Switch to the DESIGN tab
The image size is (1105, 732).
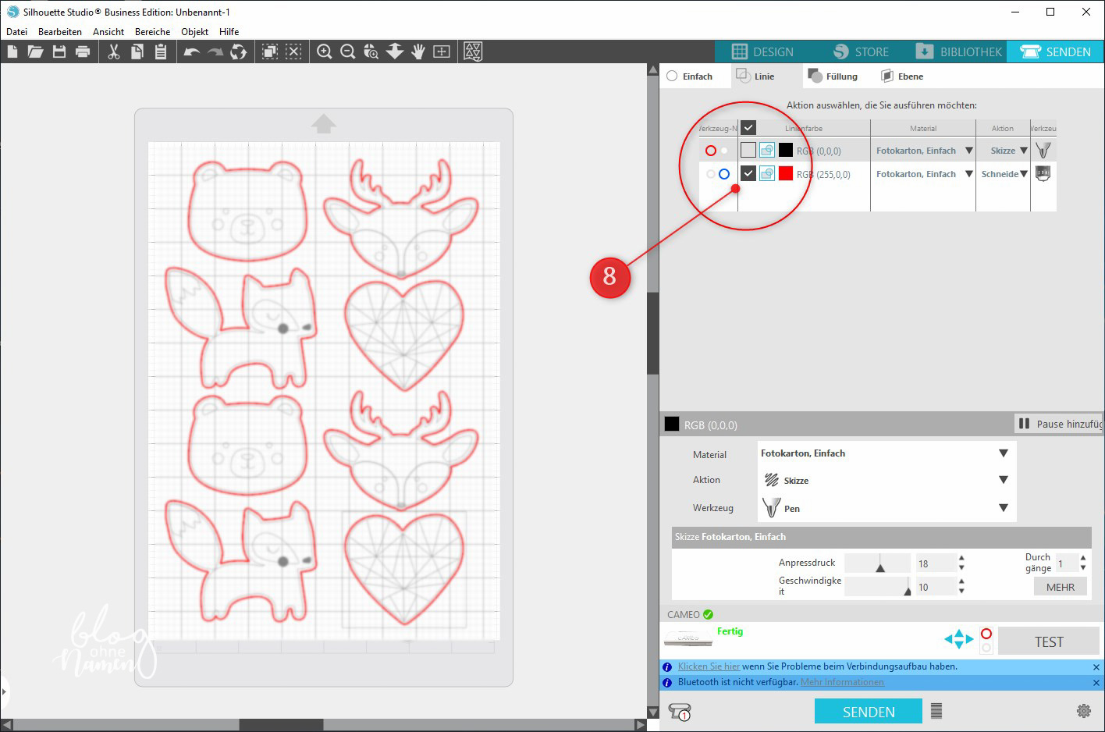[762, 52]
